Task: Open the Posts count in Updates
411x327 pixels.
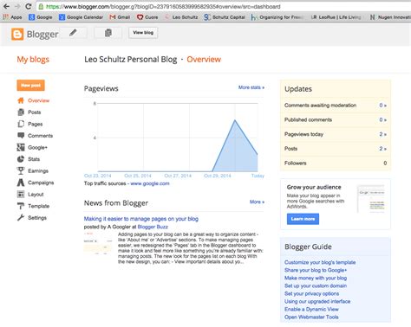Action: pos(382,149)
